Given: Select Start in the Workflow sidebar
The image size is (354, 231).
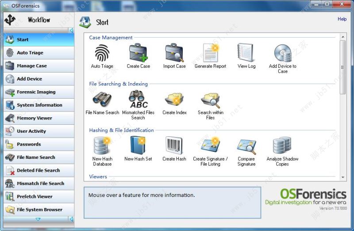Looking at the screenshot, I should (x=39, y=40).
